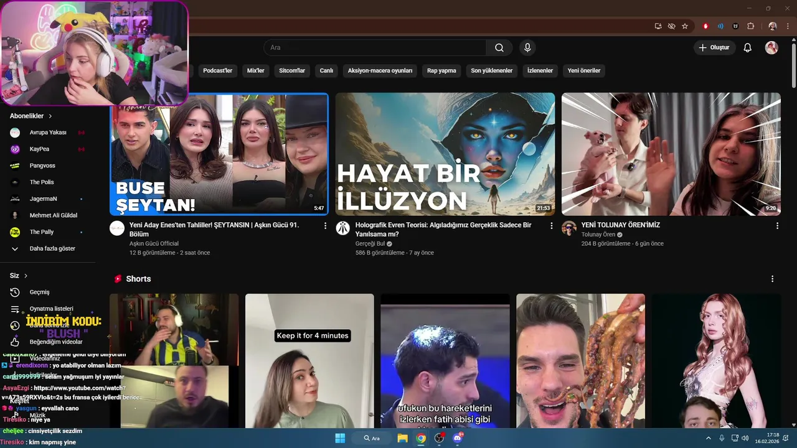Select the İzlenenler filter chip
The image size is (797, 448).
point(540,71)
